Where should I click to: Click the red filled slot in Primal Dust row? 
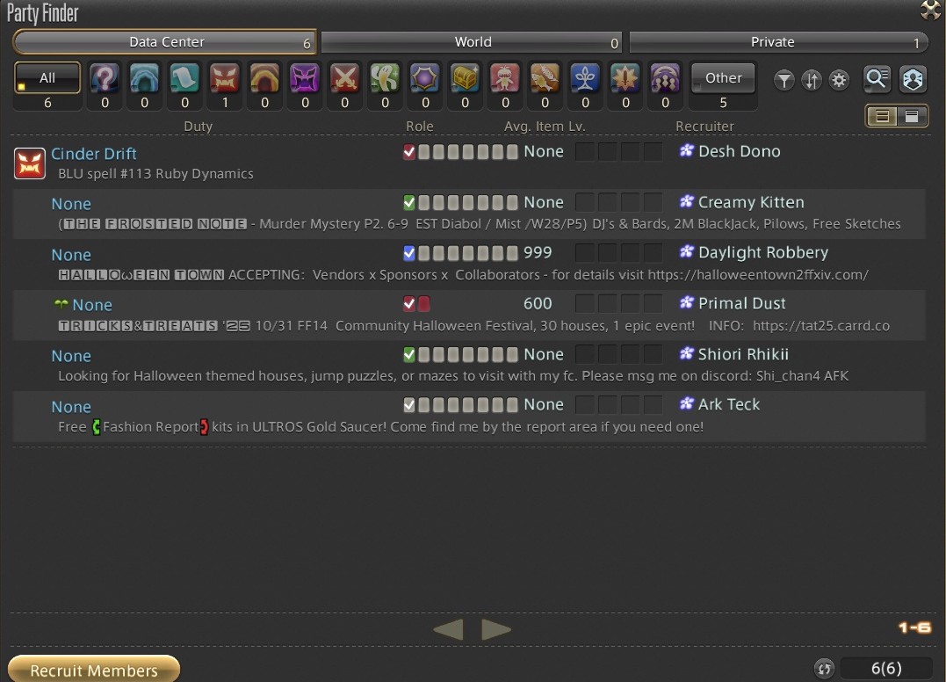(x=424, y=303)
